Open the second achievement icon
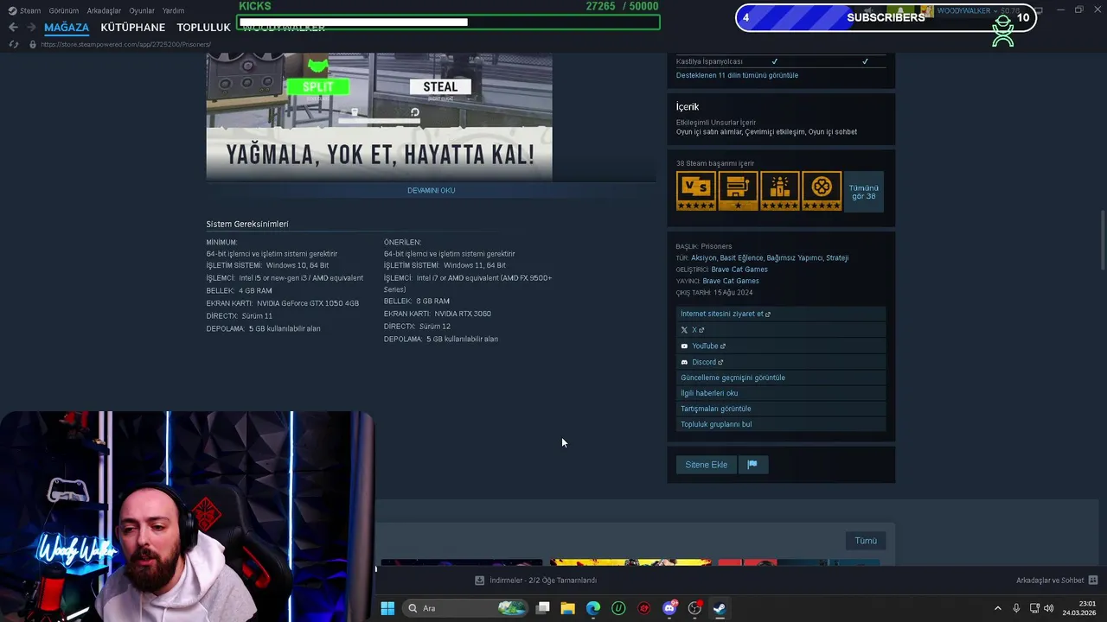This screenshot has height=622, width=1107. coord(738,191)
